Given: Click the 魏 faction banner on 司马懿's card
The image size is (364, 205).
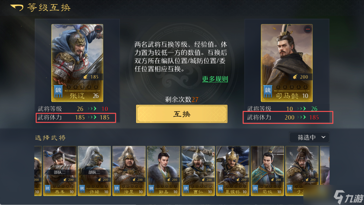Looking at the screenshot, I should [x=268, y=91].
